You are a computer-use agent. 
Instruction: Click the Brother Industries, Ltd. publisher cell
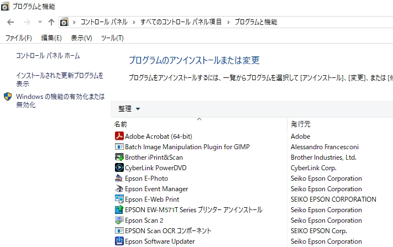323,157
